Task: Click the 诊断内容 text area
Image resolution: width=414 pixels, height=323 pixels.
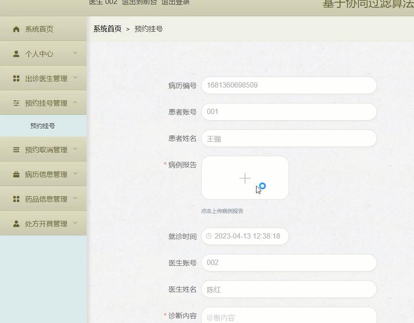Action: [289, 315]
